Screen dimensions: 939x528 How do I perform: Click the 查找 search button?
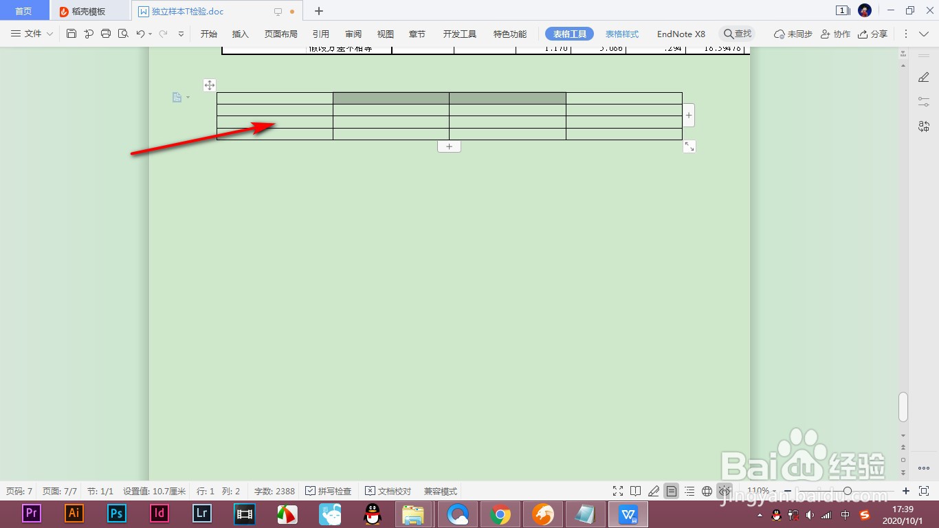738,34
